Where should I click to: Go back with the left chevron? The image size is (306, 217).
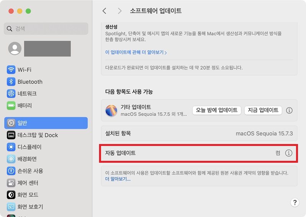click(104, 11)
